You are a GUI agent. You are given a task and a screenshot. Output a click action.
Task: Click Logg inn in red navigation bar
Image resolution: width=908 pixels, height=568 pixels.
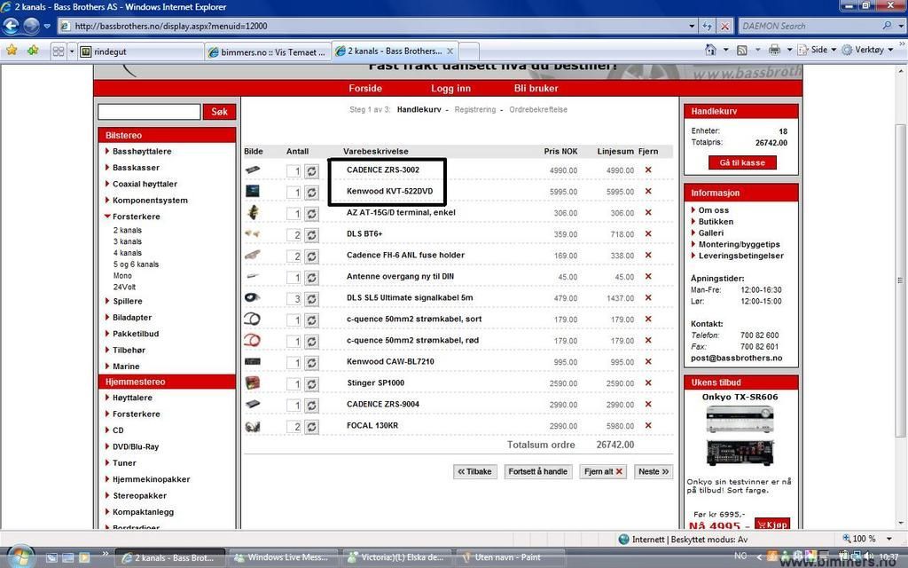[450, 88]
